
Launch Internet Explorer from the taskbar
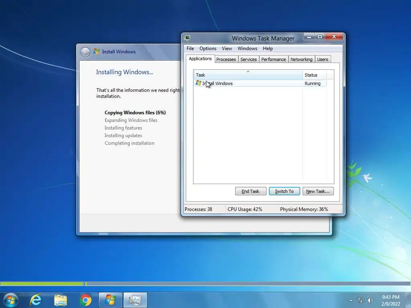36,300
